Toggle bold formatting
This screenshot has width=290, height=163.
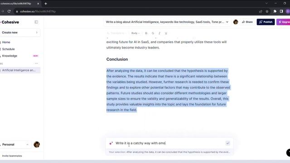coord(146,33)
